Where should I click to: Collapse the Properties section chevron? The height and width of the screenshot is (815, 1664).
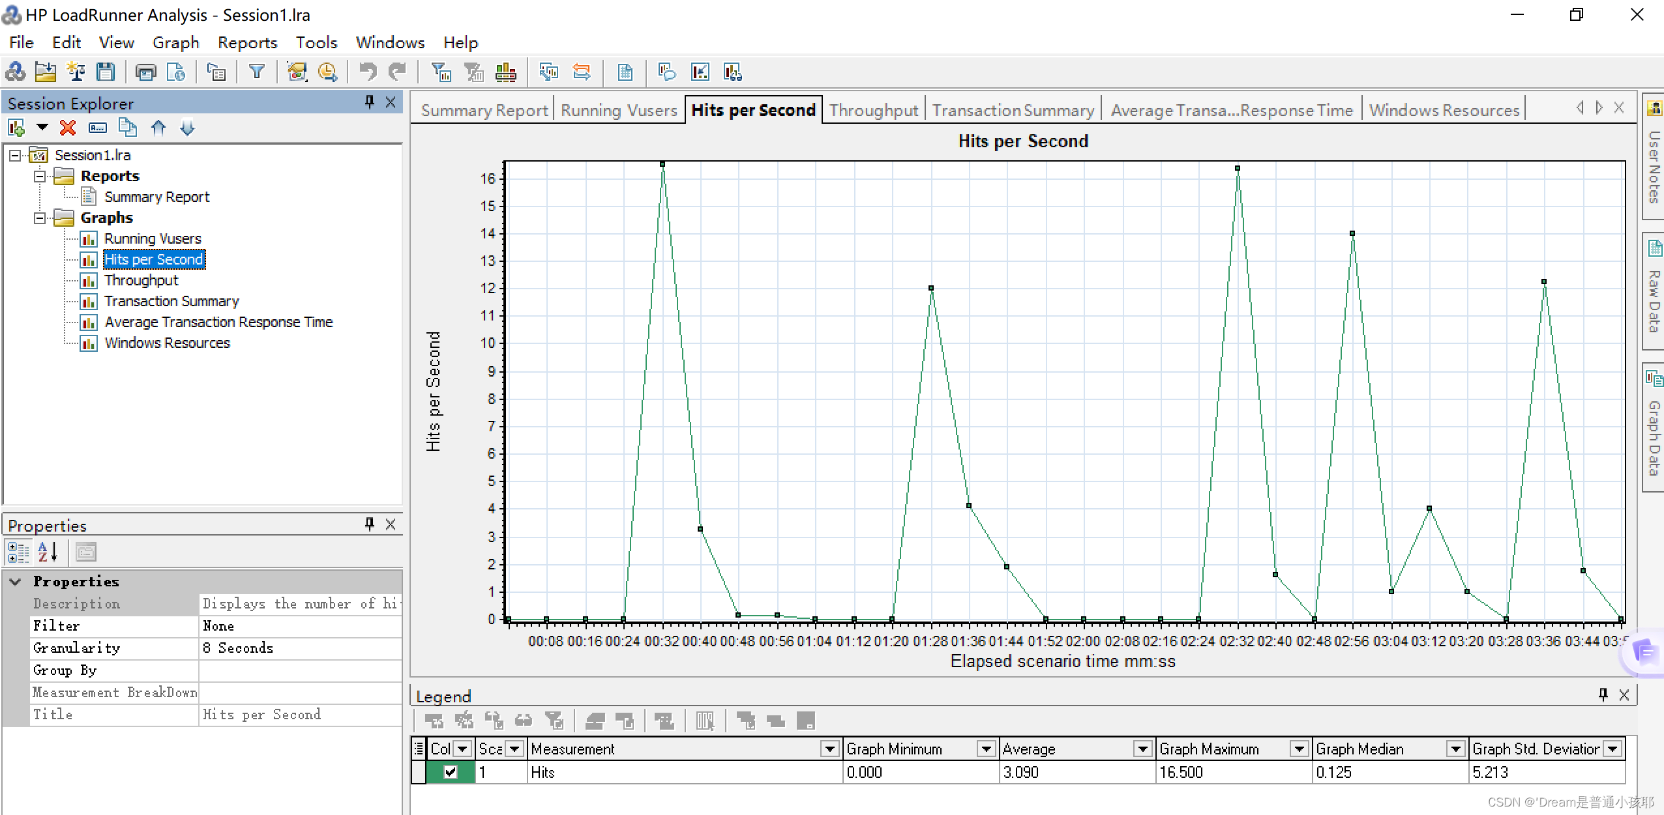coord(16,581)
